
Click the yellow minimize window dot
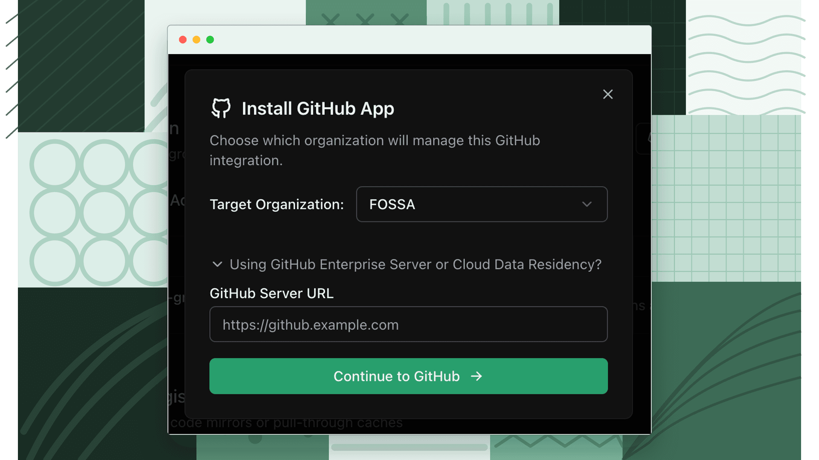(x=196, y=40)
